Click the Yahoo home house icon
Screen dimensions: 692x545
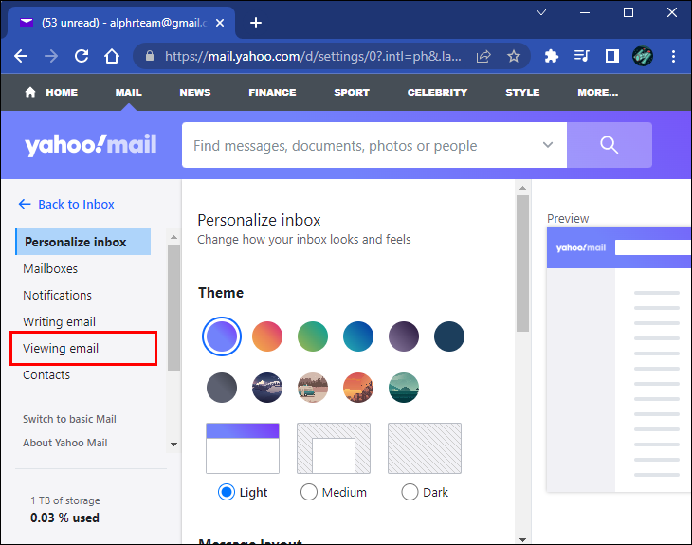coord(30,92)
